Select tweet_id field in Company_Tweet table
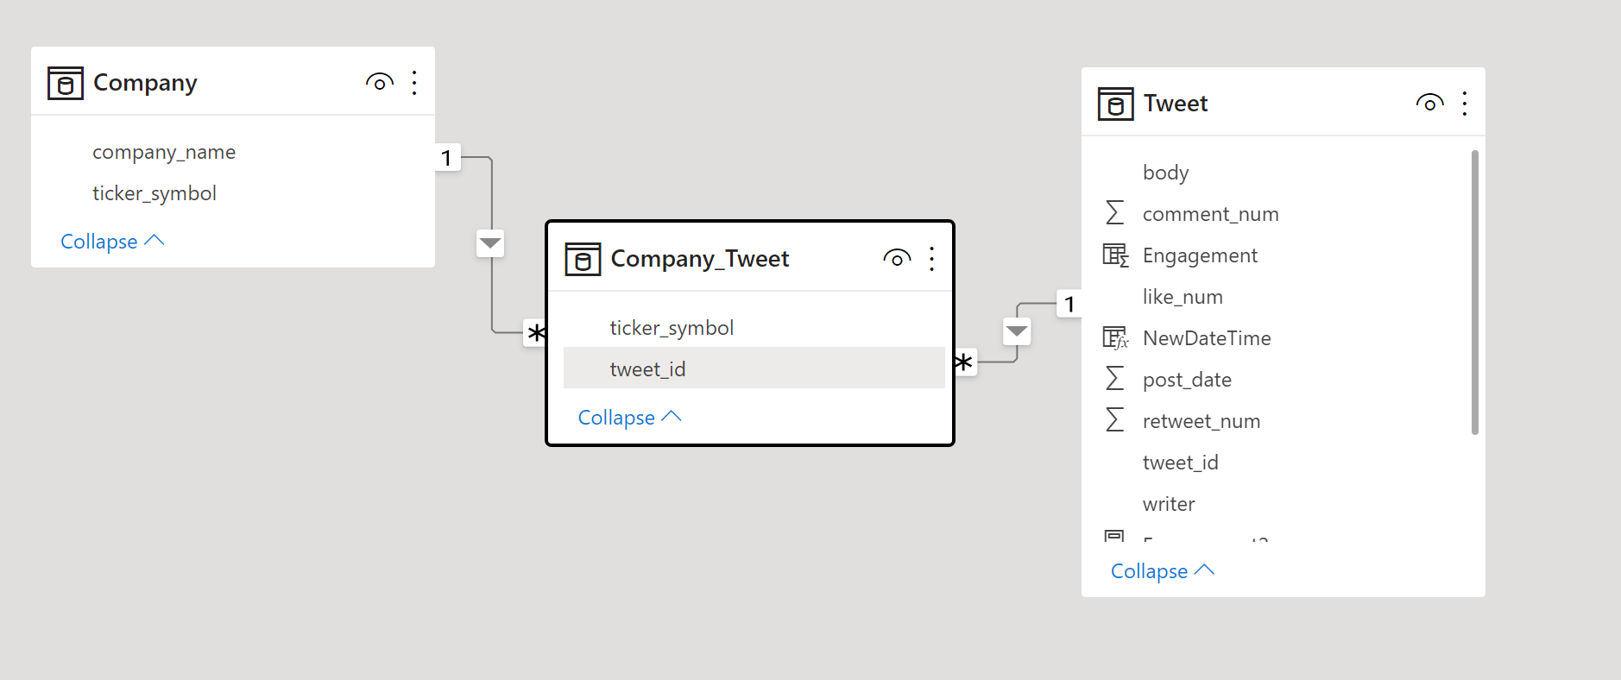Screen dimensions: 1621x680 click(x=754, y=368)
